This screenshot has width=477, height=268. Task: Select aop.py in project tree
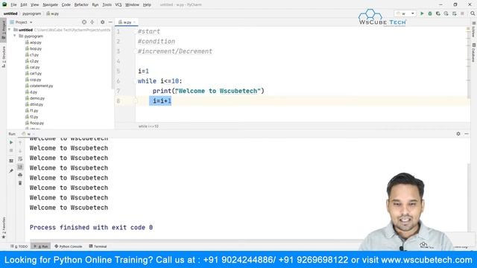pos(34,42)
